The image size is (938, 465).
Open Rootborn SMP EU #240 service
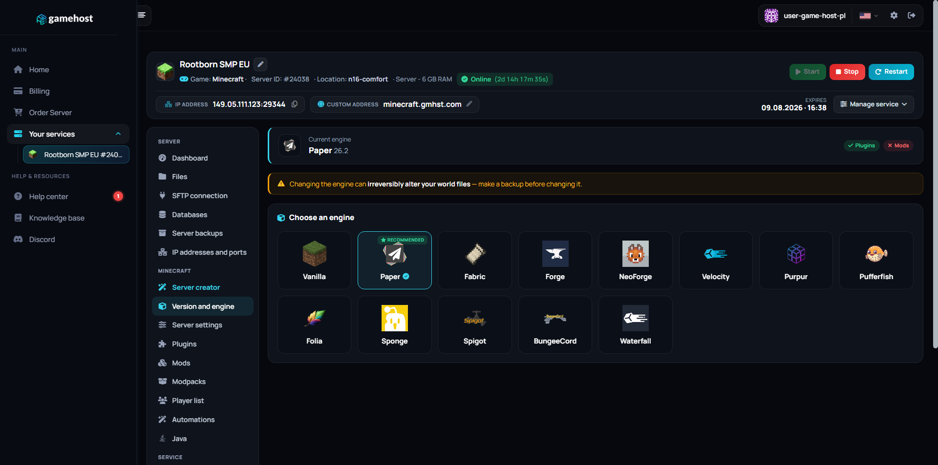[x=76, y=155]
